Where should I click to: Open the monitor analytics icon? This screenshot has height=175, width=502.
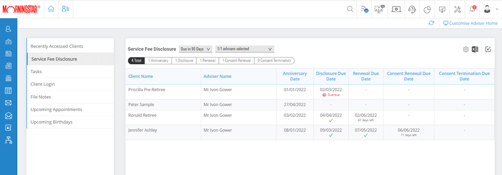[442, 9]
